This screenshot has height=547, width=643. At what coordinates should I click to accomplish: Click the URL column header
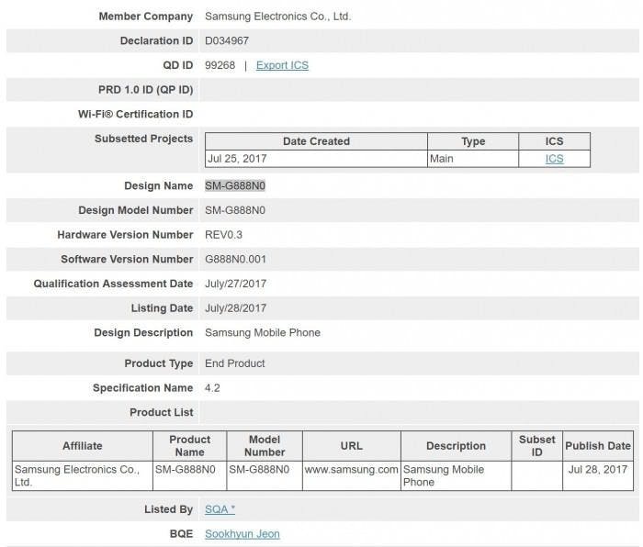352,446
